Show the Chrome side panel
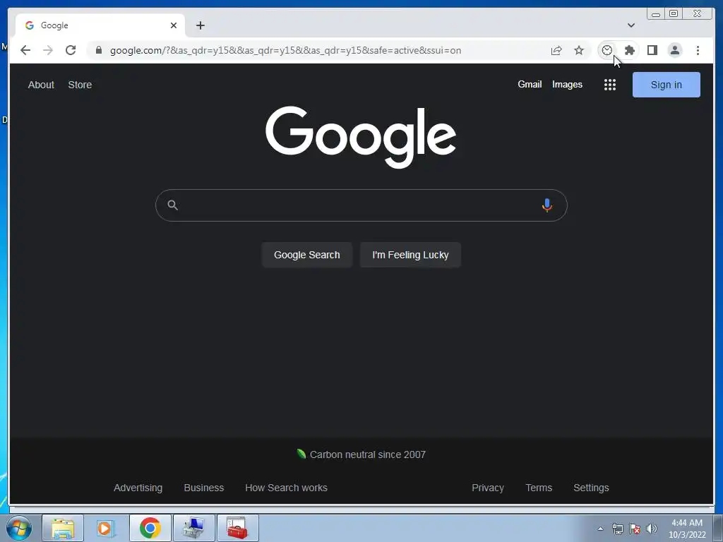Screen dimensions: 723x542 coord(652,50)
